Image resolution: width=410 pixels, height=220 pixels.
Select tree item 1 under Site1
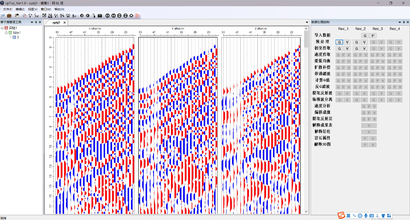17,37
